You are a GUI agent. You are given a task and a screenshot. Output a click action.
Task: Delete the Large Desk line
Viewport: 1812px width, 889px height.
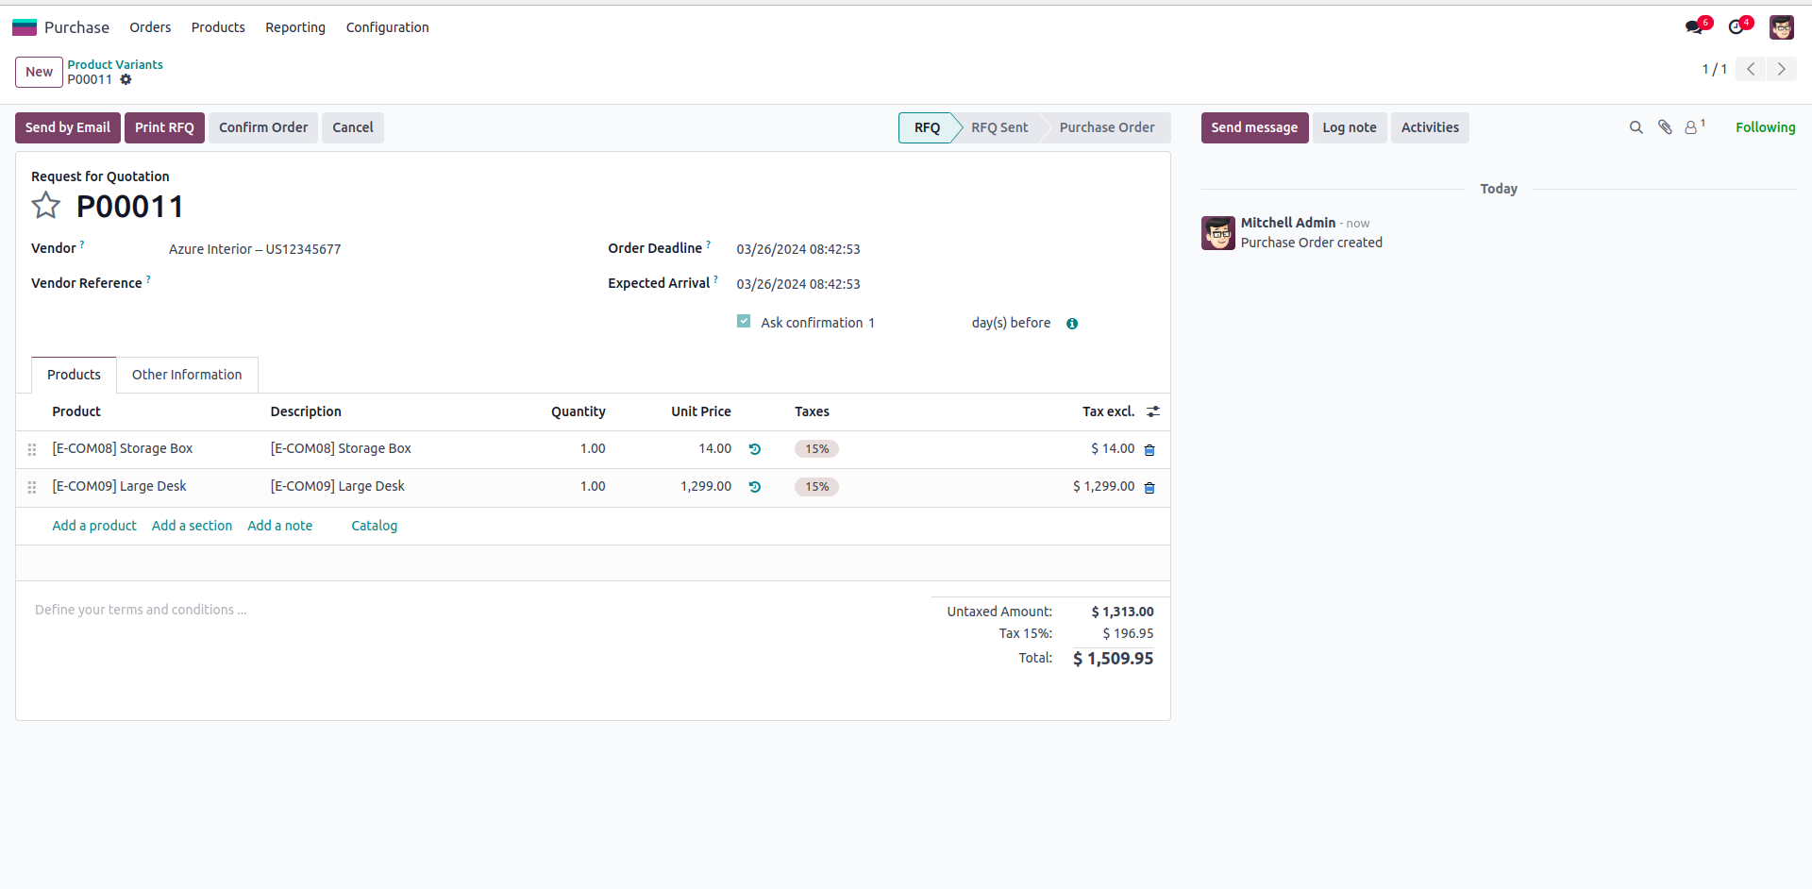point(1149,488)
